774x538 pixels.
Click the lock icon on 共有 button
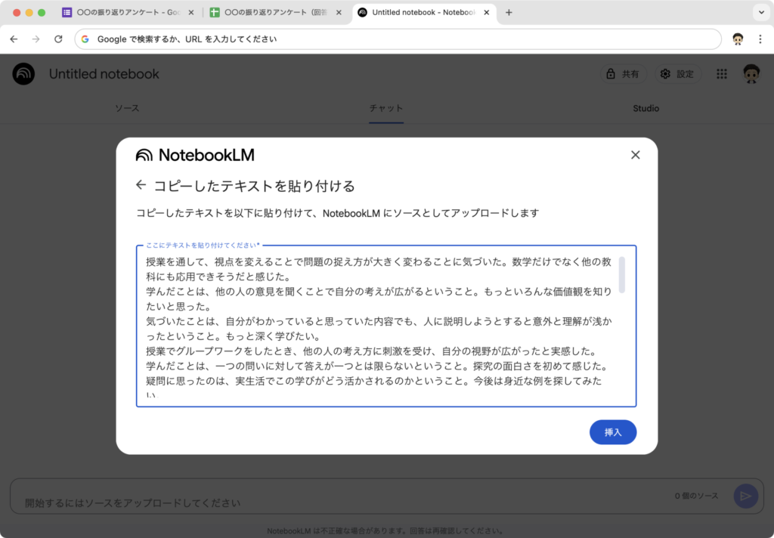611,74
